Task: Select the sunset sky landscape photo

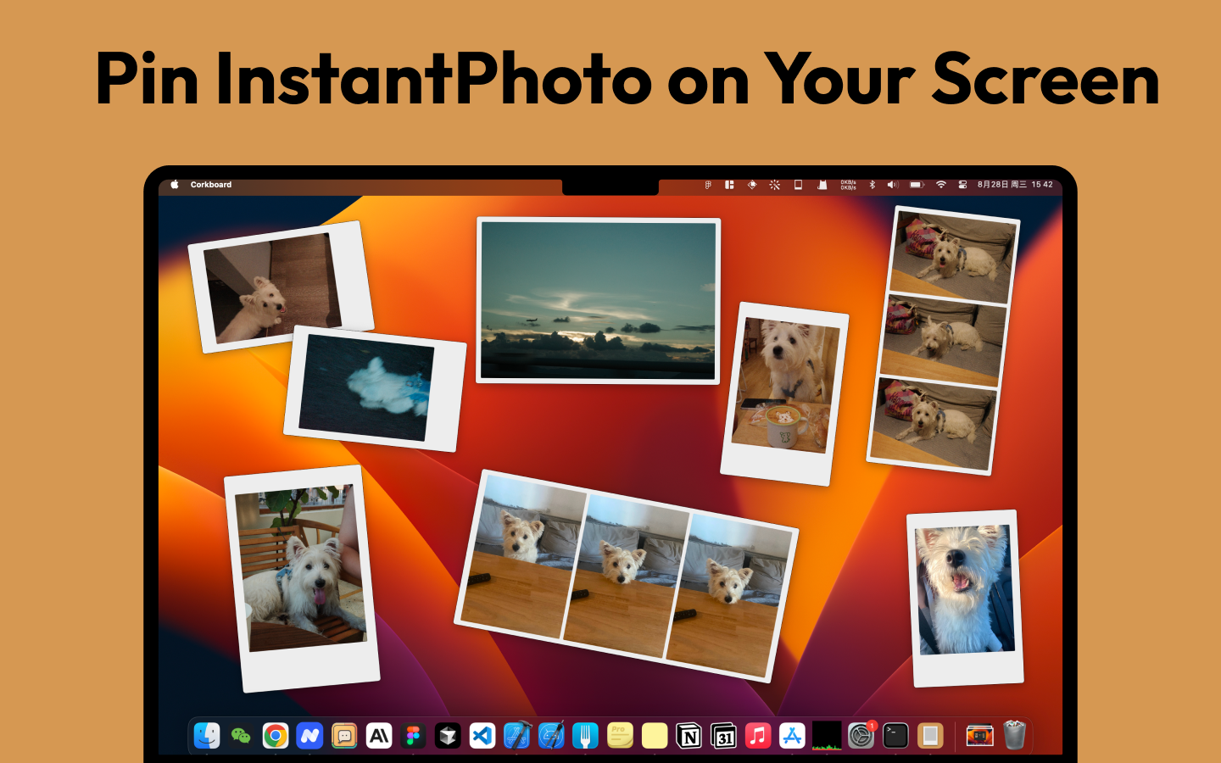Action: (x=599, y=300)
